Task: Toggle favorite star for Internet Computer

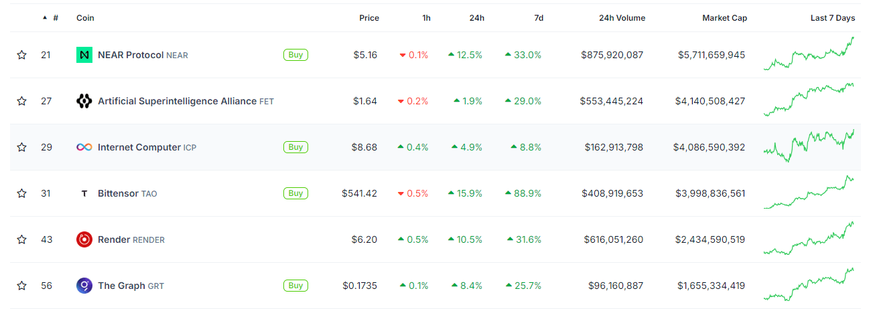Action: coord(21,147)
